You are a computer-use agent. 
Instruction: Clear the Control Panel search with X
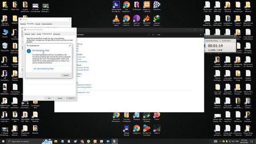[200, 35]
